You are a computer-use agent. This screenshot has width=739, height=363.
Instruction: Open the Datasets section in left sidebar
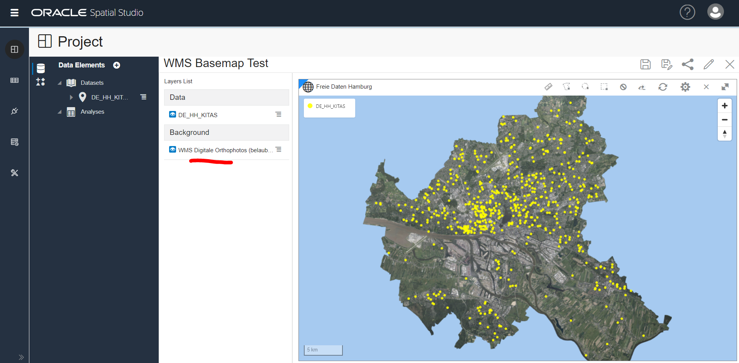tap(14, 80)
